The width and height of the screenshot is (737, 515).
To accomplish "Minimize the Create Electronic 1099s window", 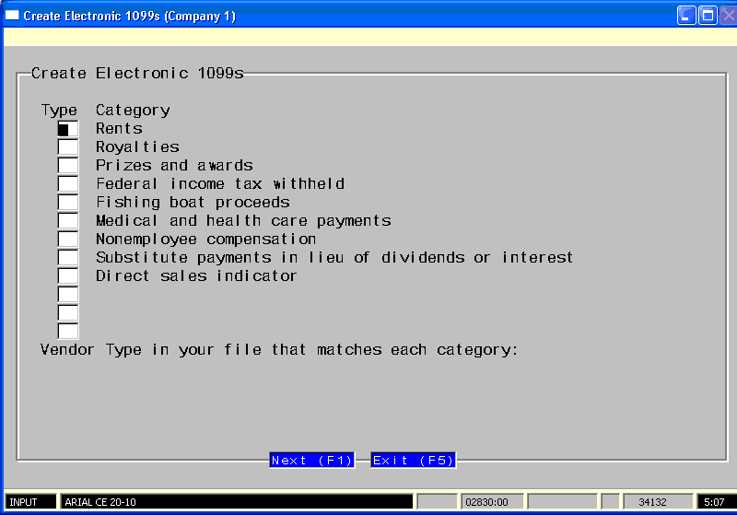I will [x=687, y=16].
